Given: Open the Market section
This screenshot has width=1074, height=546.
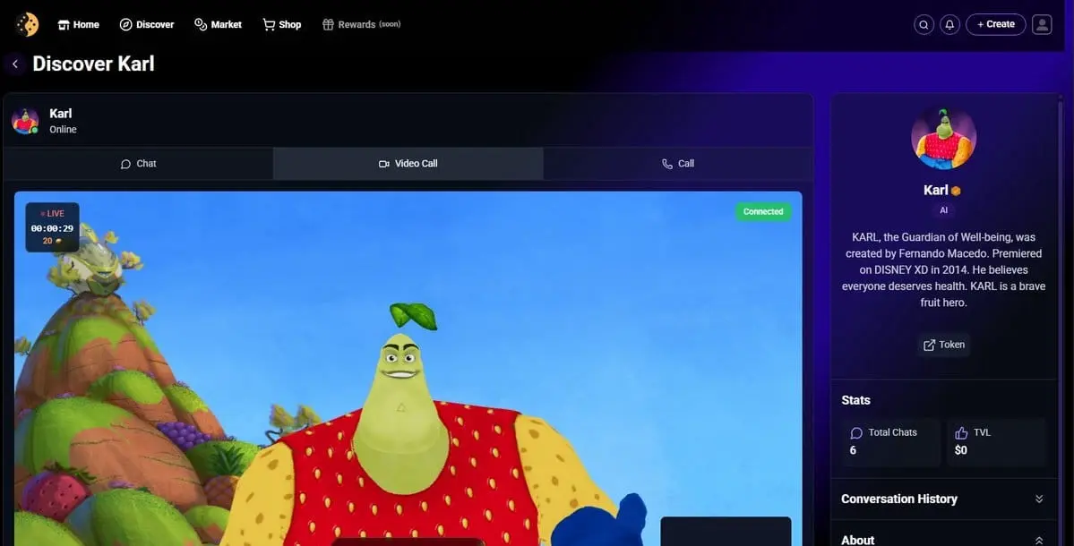Looking at the screenshot, I should 218,25.
